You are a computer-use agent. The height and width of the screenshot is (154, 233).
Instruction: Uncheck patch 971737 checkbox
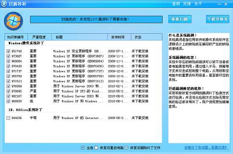pyautogui.click(x=8, y=71)
